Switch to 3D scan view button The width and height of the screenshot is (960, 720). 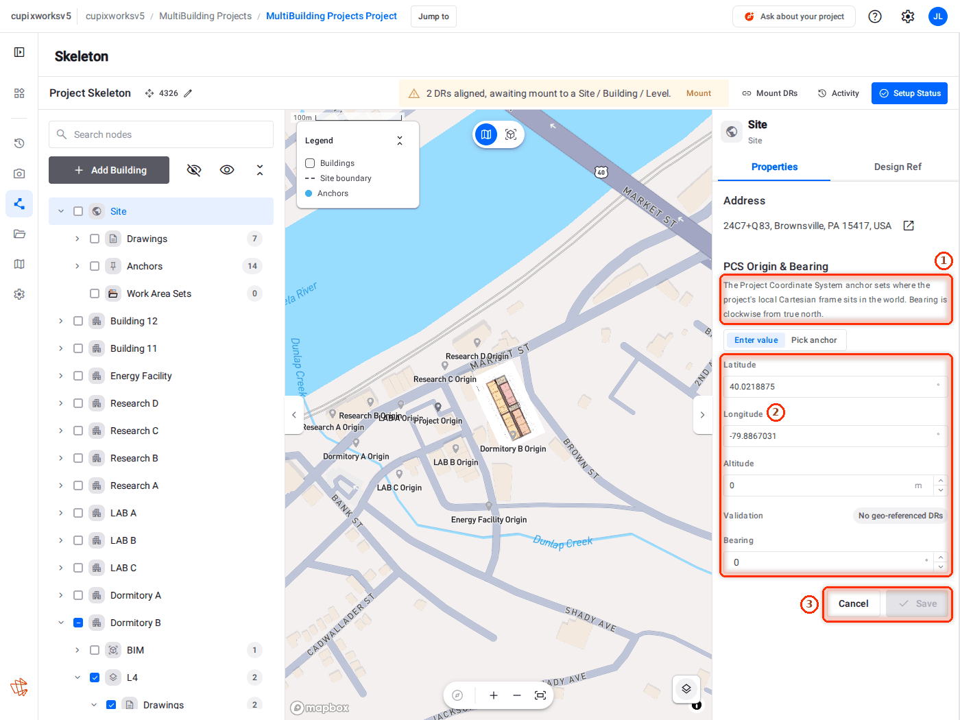point(511,134)
